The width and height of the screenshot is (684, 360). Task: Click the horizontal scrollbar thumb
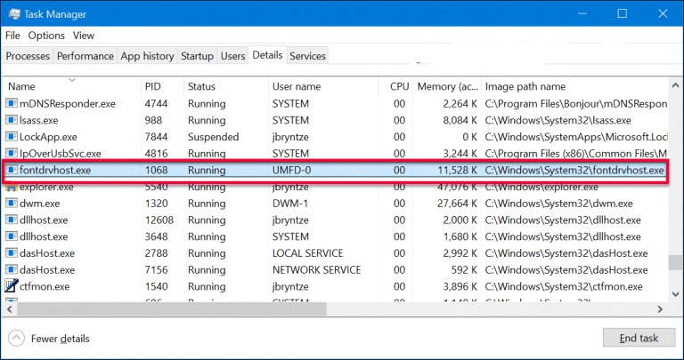coord(172,309)
